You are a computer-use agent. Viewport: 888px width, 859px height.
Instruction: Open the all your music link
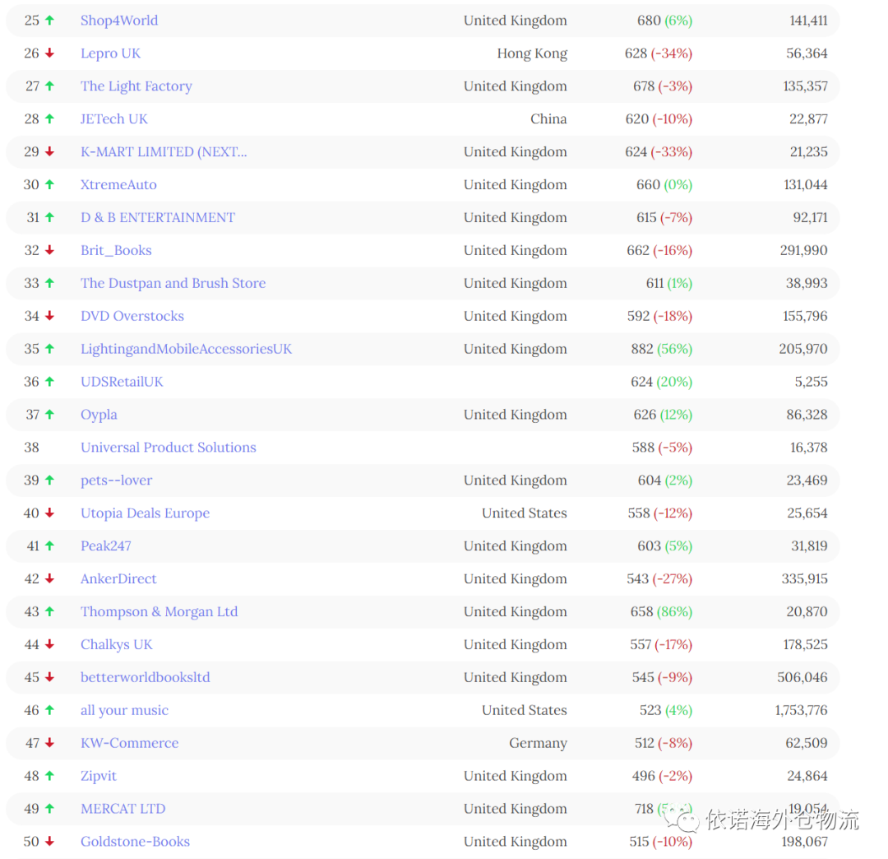click(x=125, y=711)
